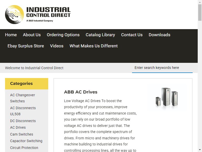The image size is (202, 152).
Task: Open the Downloads page
Action: tap(160, 35)
